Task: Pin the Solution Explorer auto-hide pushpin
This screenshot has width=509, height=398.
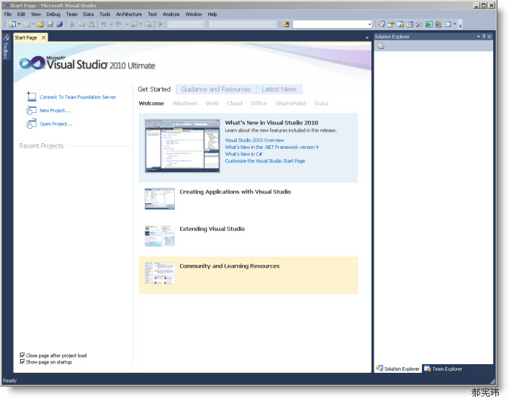Action: [x=484, y=37]
